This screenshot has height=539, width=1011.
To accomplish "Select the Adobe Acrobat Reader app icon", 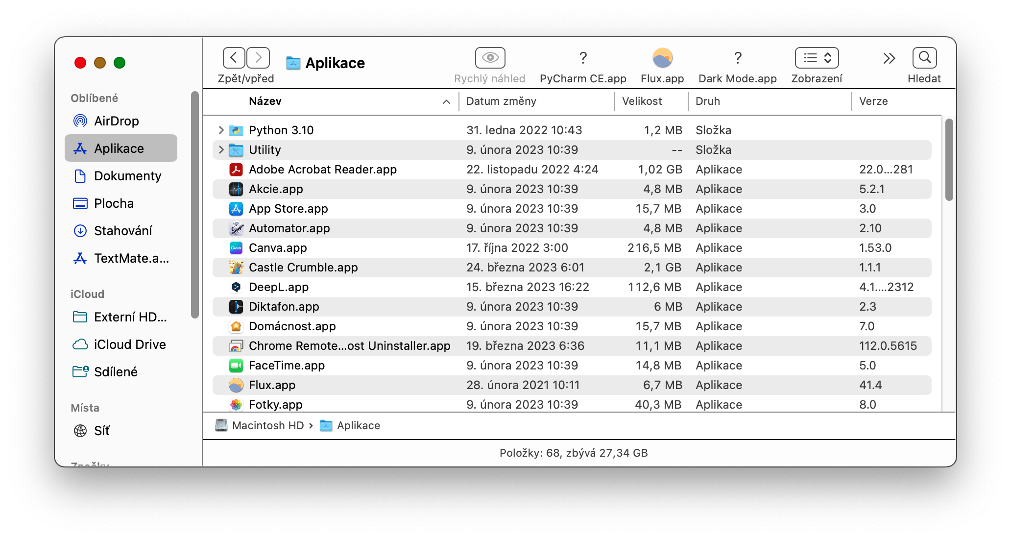I will pyautogui.click(x=236, y=170).
